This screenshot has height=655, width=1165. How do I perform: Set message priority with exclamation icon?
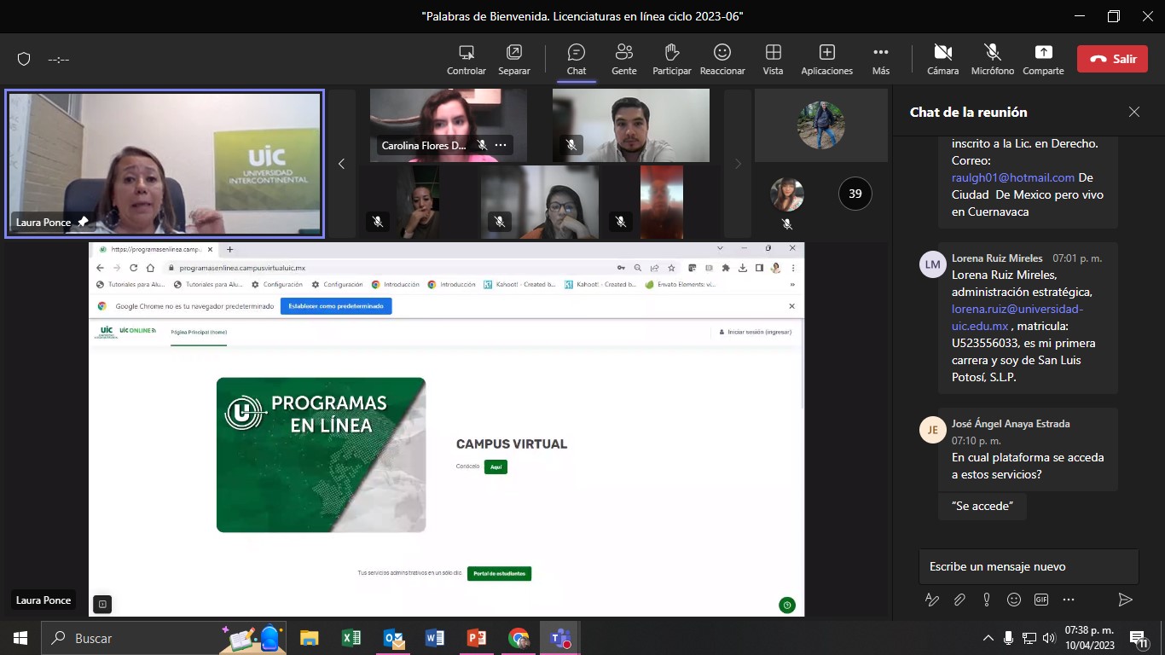987,600
